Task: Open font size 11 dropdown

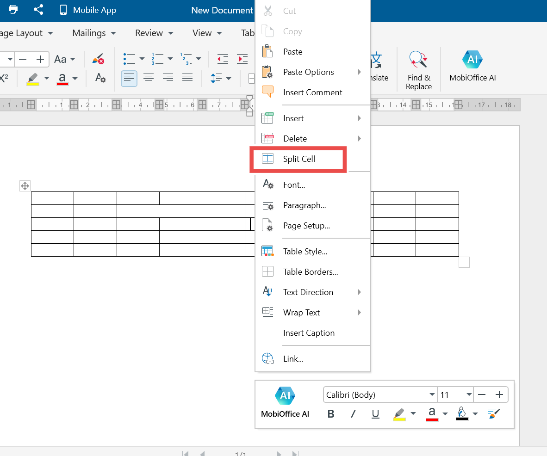Action: click(455, 394)
